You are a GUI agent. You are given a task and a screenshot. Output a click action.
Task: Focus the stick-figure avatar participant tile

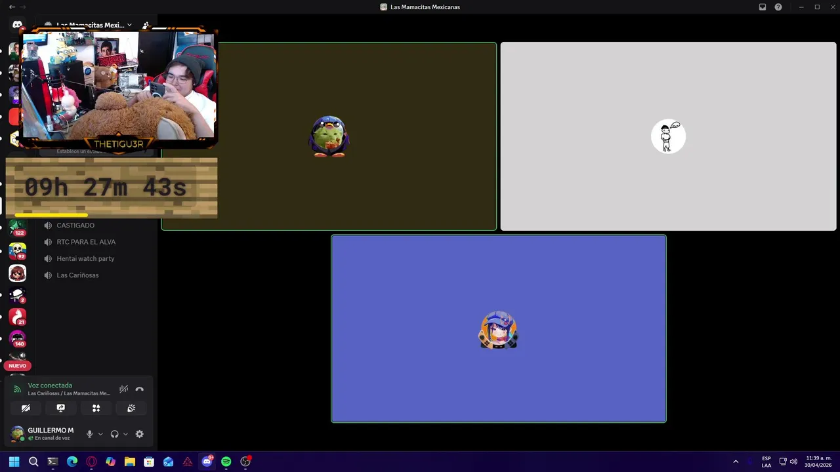click(x=668, y=136)
